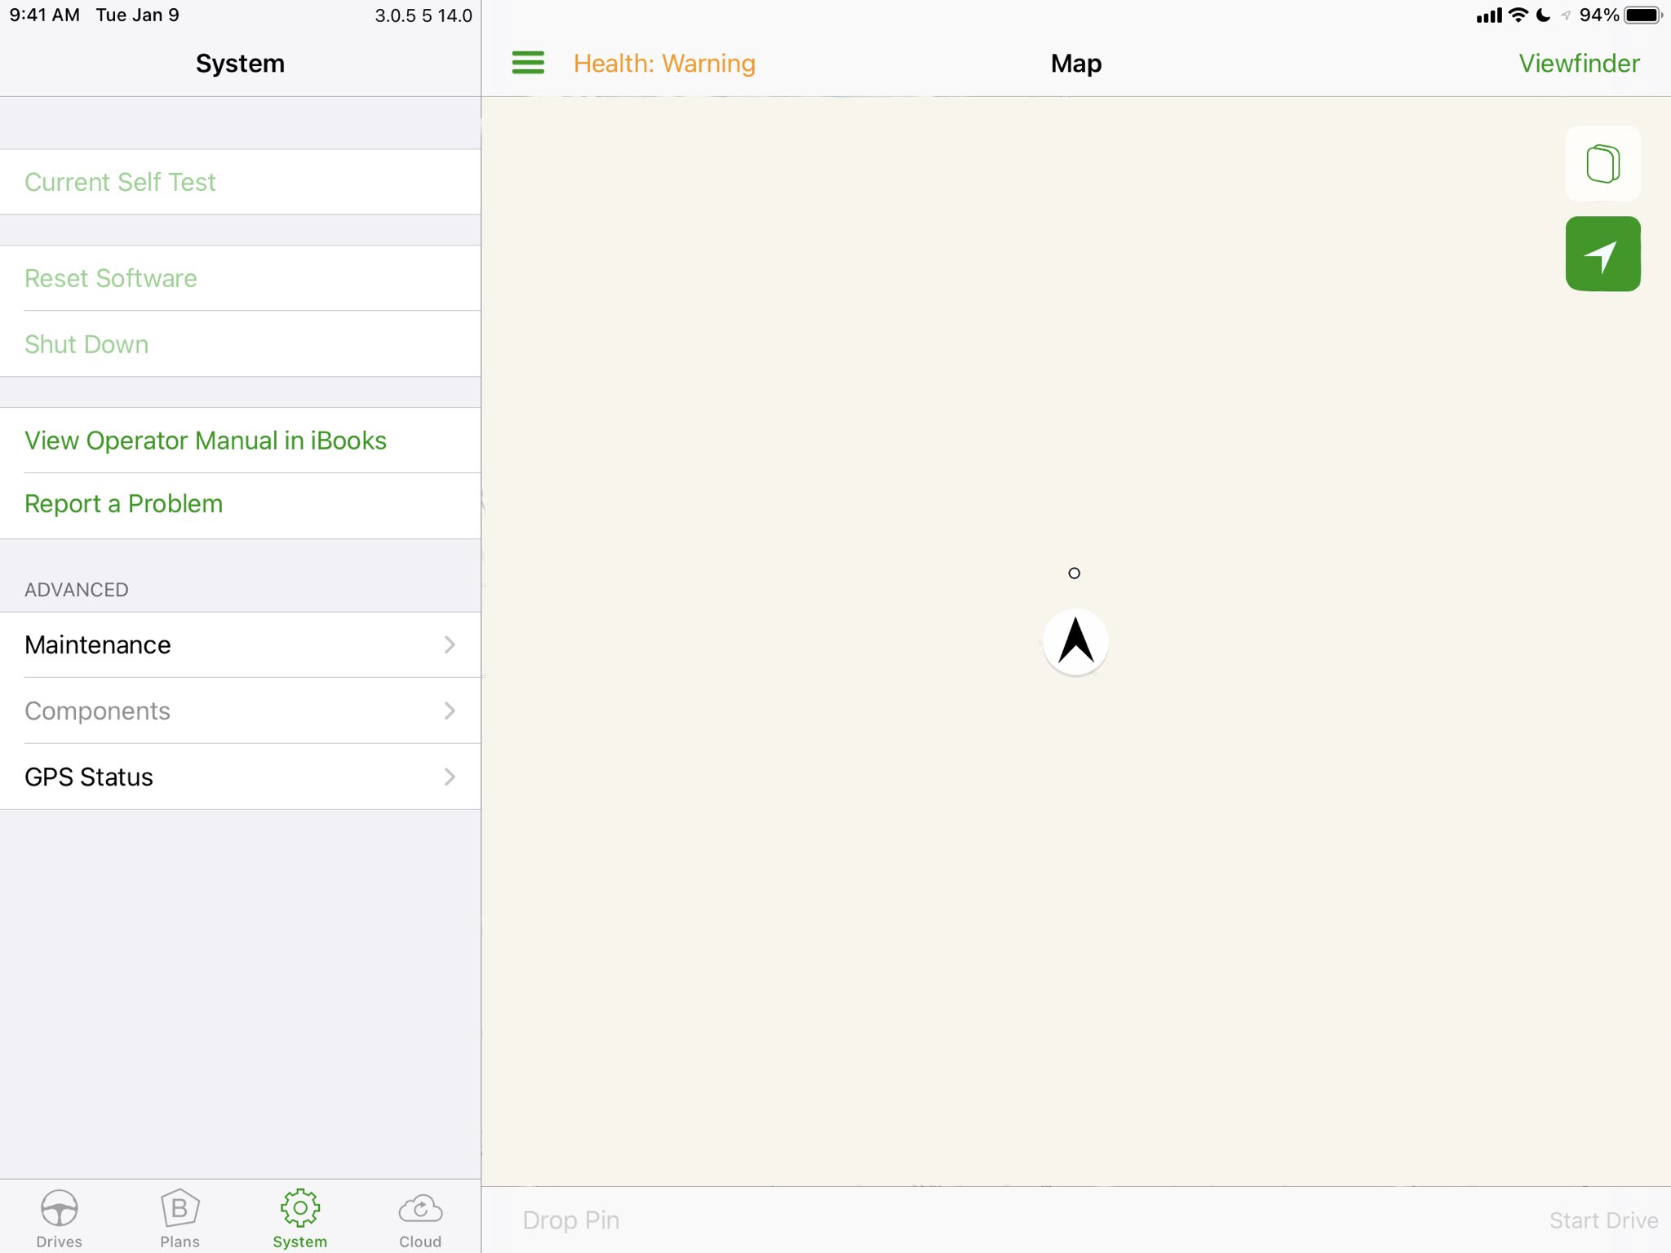1671x1253 pixels.
Task: Choose Reset Software option
Action: [111, 278]
